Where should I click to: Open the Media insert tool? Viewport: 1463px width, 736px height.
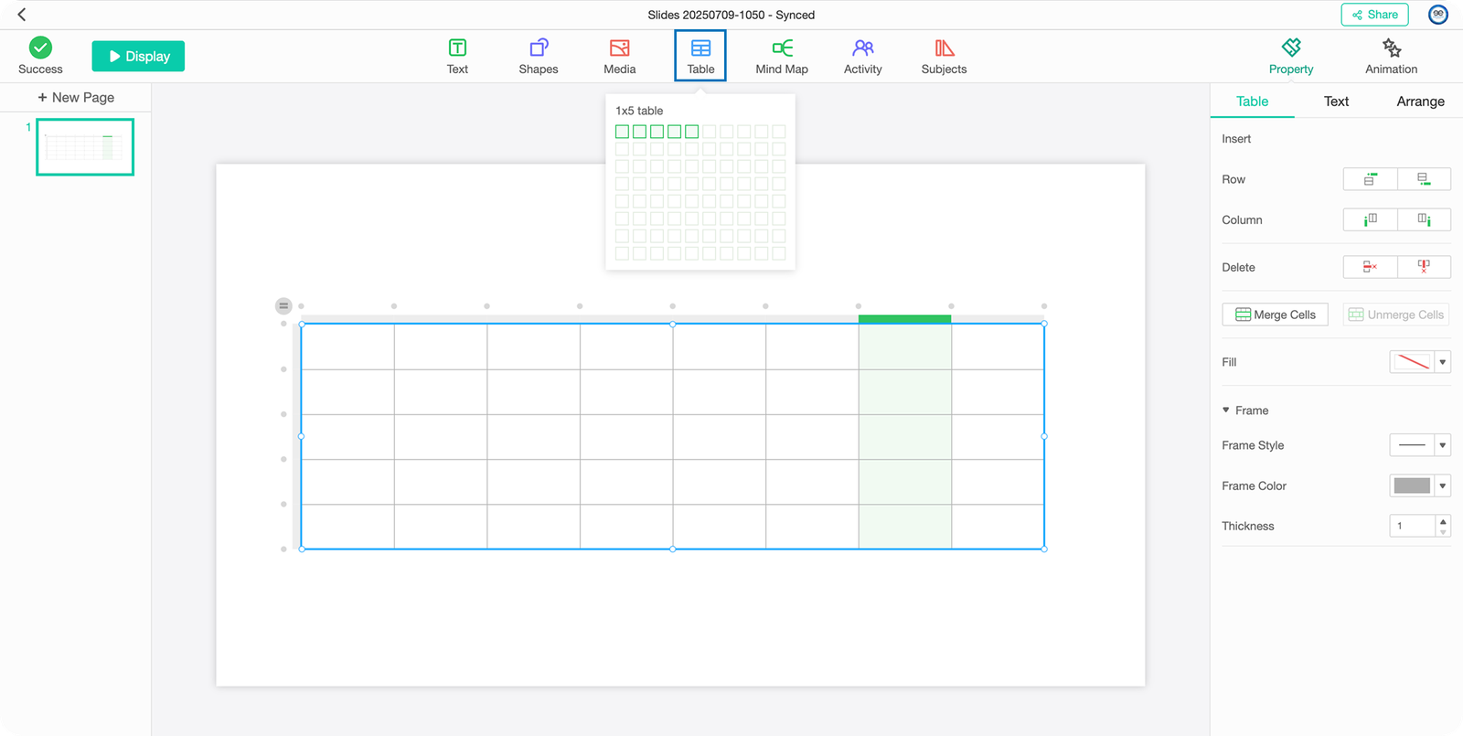pos(619,56)
